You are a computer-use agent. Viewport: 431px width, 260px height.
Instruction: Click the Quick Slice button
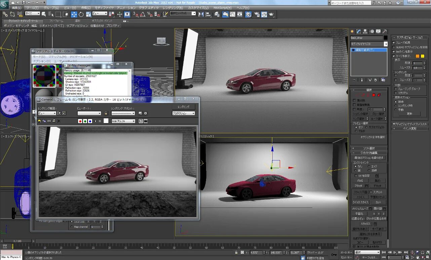[360, 202]
